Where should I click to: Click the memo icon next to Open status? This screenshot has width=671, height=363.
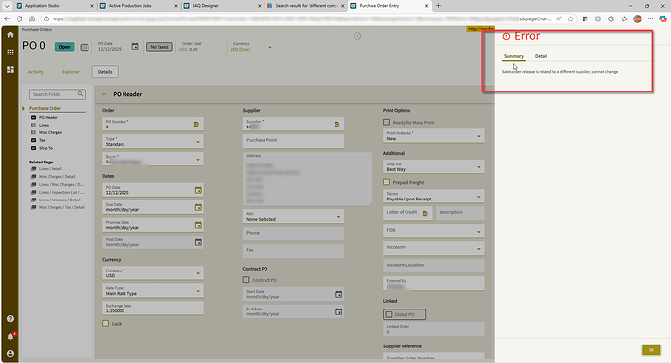[x=85, y=47]
